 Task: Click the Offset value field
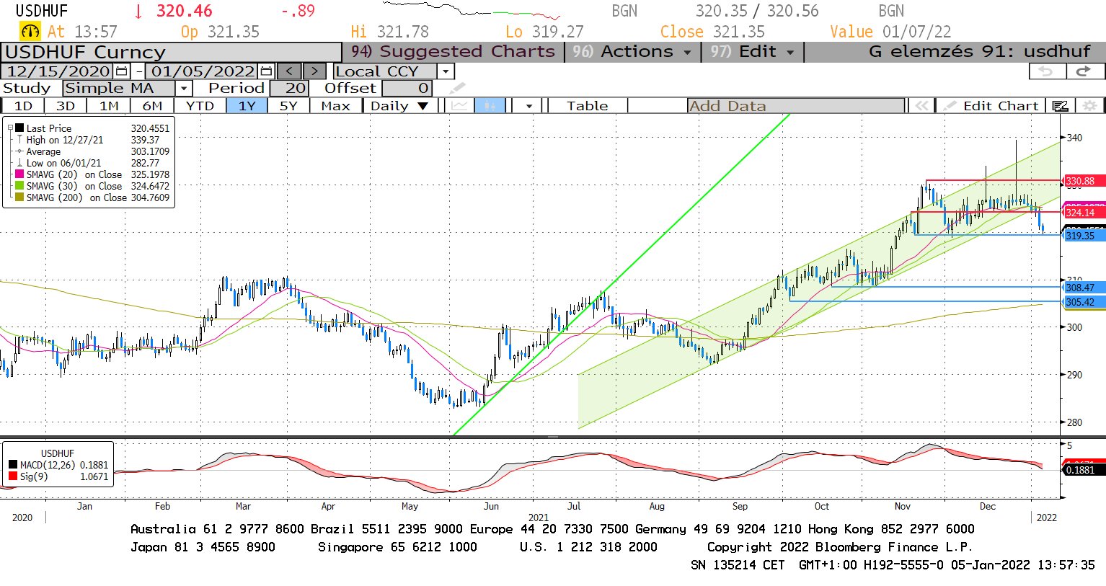(407, 89)
